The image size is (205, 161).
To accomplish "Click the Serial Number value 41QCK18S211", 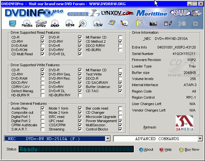I will pyautogui.click(x=184, y=54).
